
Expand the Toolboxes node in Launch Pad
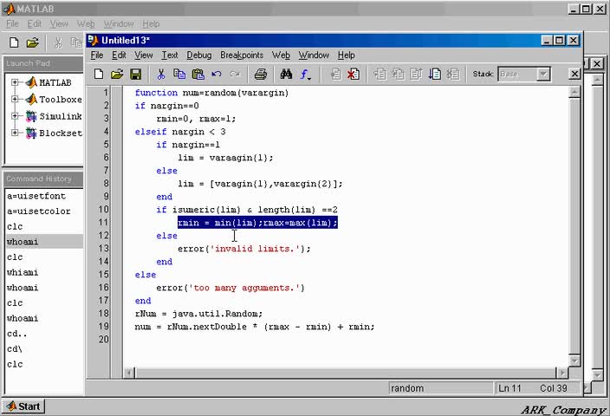click(15, 99)
